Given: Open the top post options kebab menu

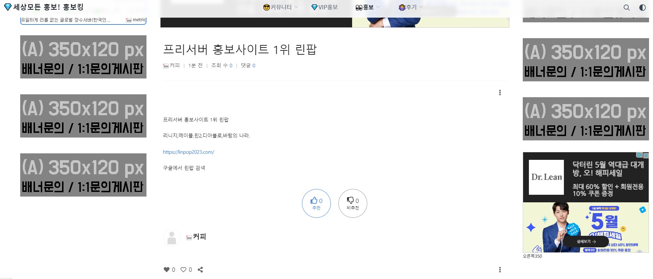Looking at the screenshot, I should [x=500, y=93].
